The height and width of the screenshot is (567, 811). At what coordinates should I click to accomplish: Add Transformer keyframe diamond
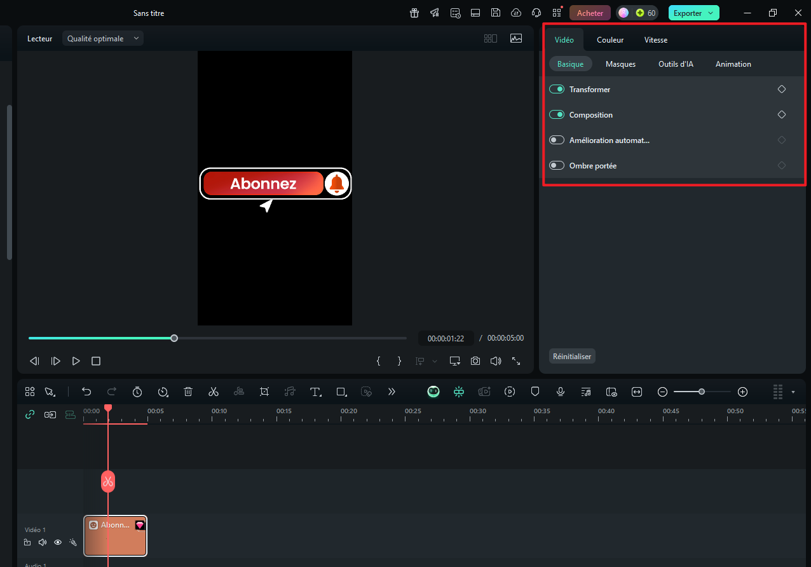click(782, 89)
